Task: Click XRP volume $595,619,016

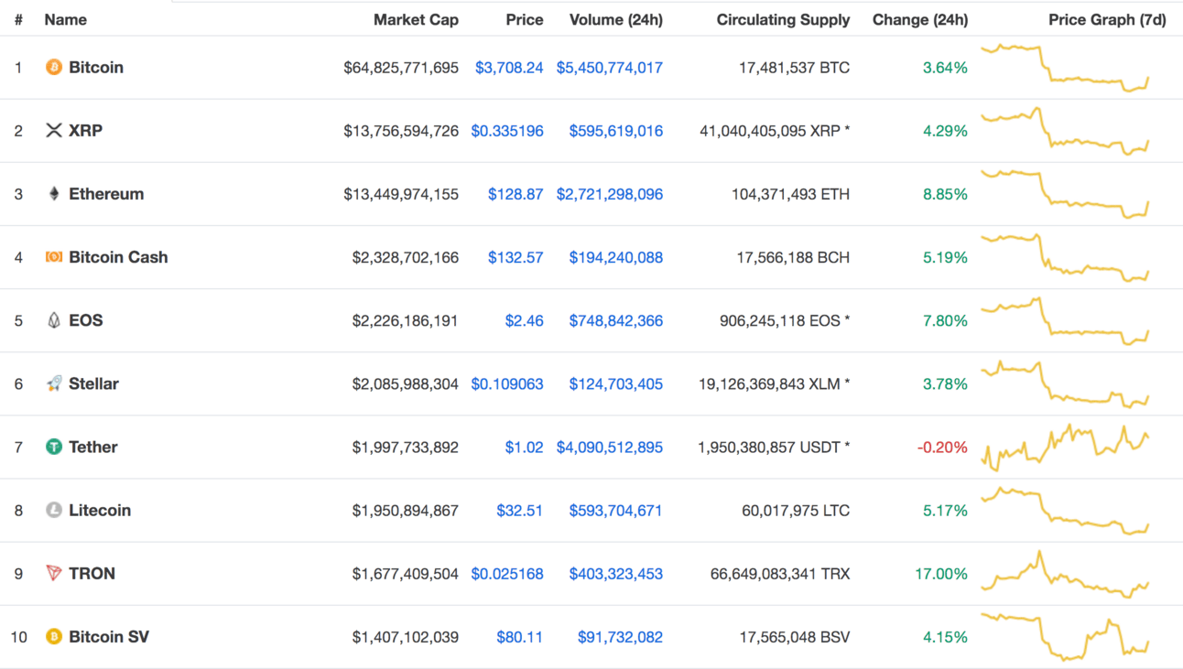Action: [616, 131]
